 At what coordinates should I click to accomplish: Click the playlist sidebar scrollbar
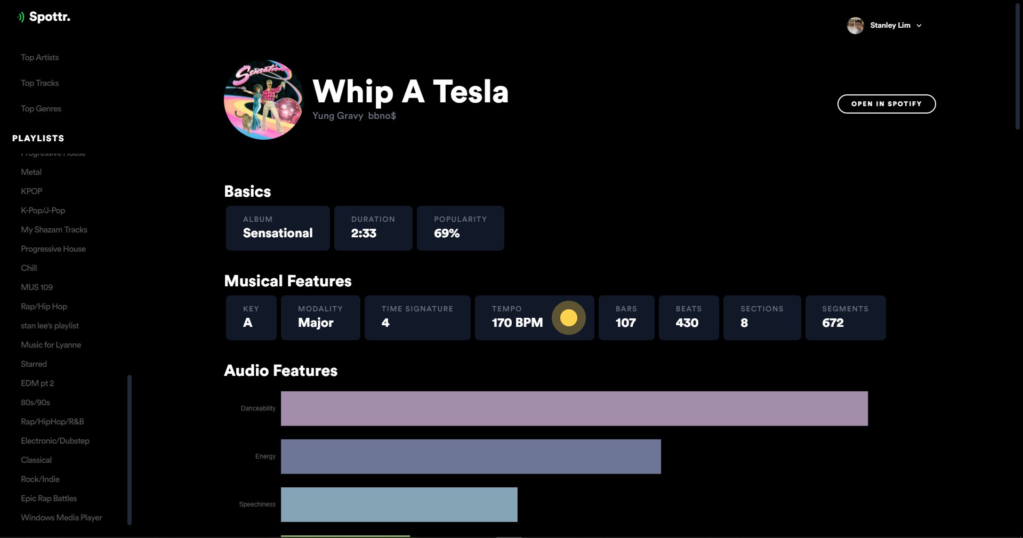[x=129, y=449]
